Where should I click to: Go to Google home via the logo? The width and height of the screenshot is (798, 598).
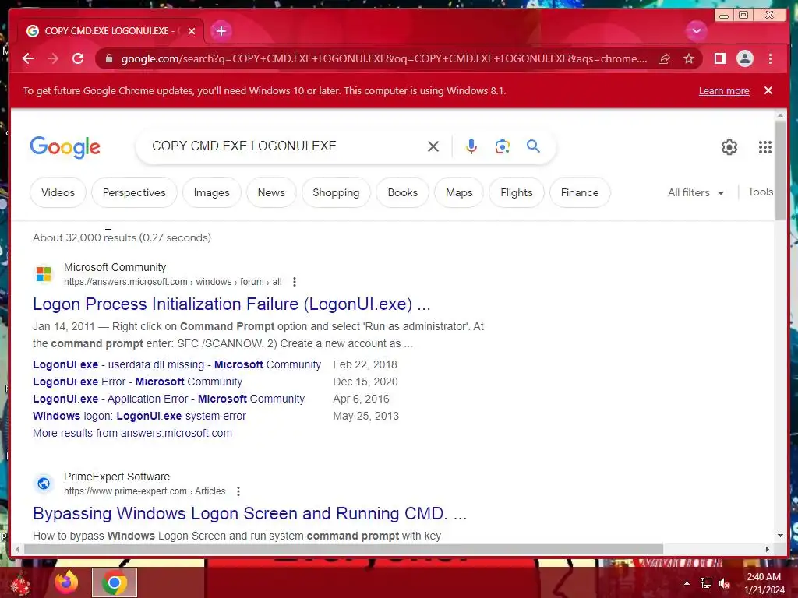point(65,147)
